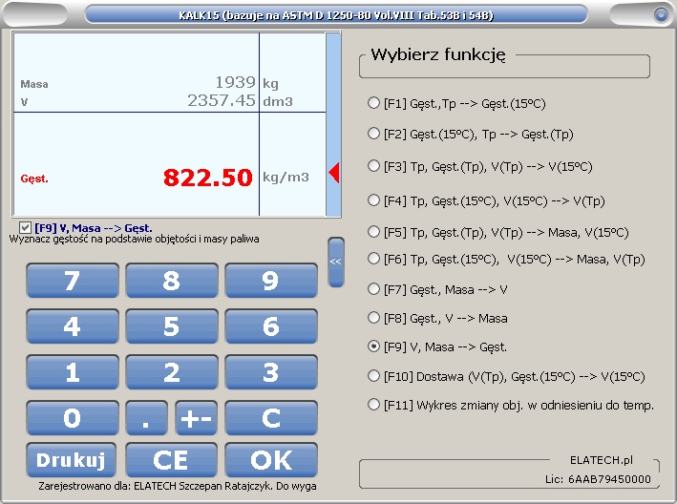The height and width of the screenshot is (504, 677).
Task: Click the 'Zarejestrowano dla' registration text
Action: point(178,486)
